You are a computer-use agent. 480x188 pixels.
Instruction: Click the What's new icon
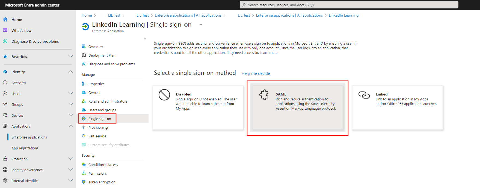click(5, 30)
